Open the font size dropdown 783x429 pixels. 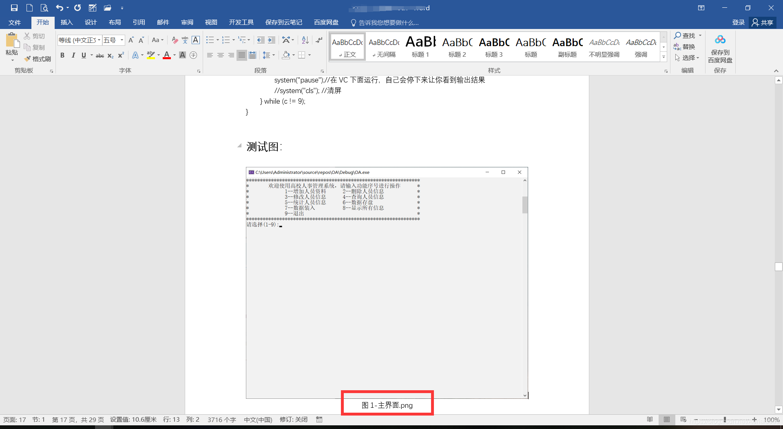(122, 40)
